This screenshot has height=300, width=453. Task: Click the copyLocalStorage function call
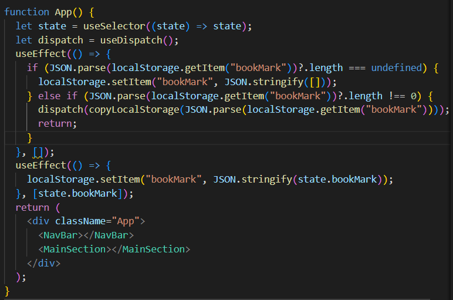pos(134,110)
